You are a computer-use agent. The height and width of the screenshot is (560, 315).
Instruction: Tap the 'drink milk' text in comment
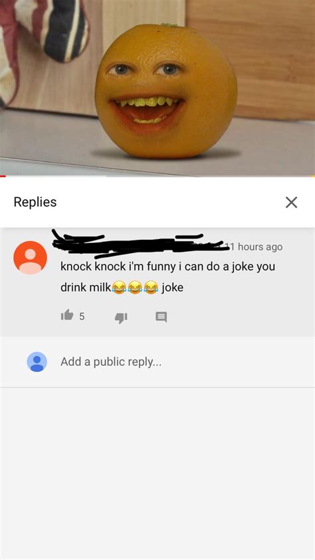pos(85,288)
